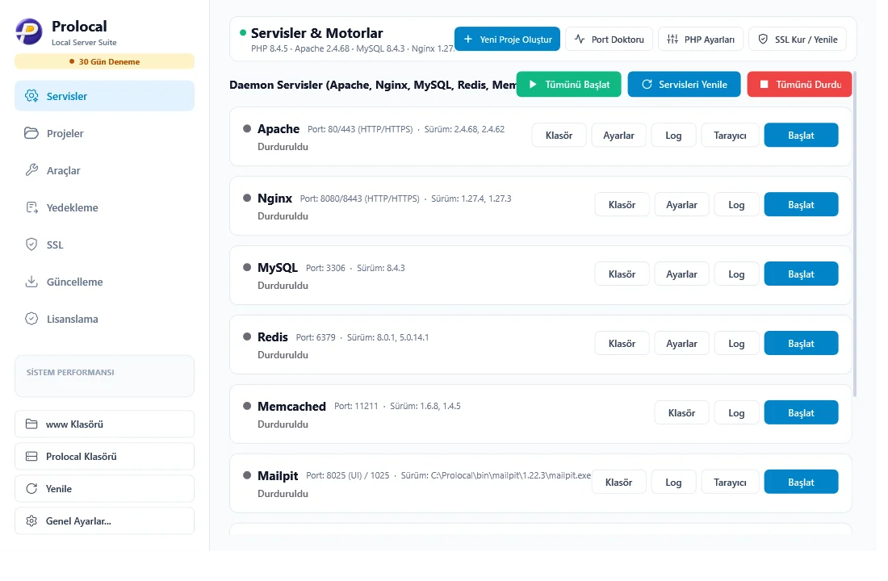Open the Servisler section

point(105,96)
